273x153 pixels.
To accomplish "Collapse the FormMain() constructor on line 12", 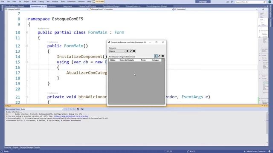I will click(26, 46).
